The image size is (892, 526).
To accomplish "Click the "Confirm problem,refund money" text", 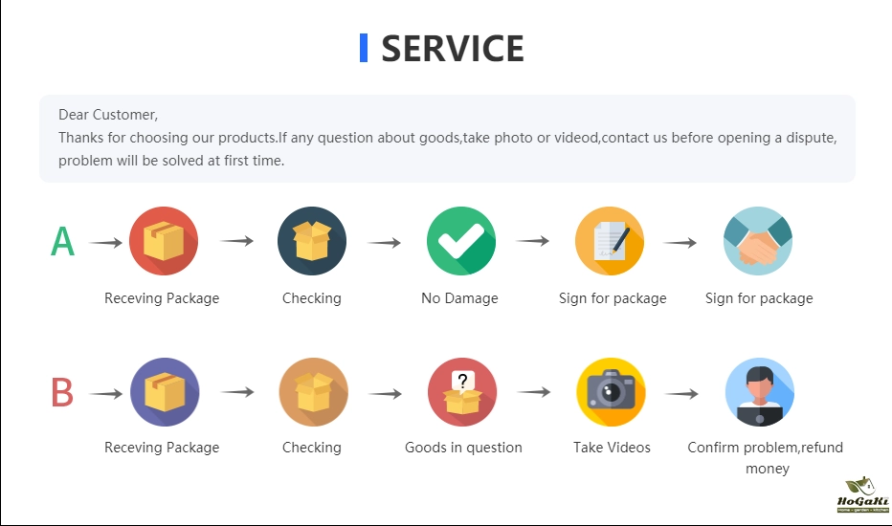I will (x=766, y=457).
